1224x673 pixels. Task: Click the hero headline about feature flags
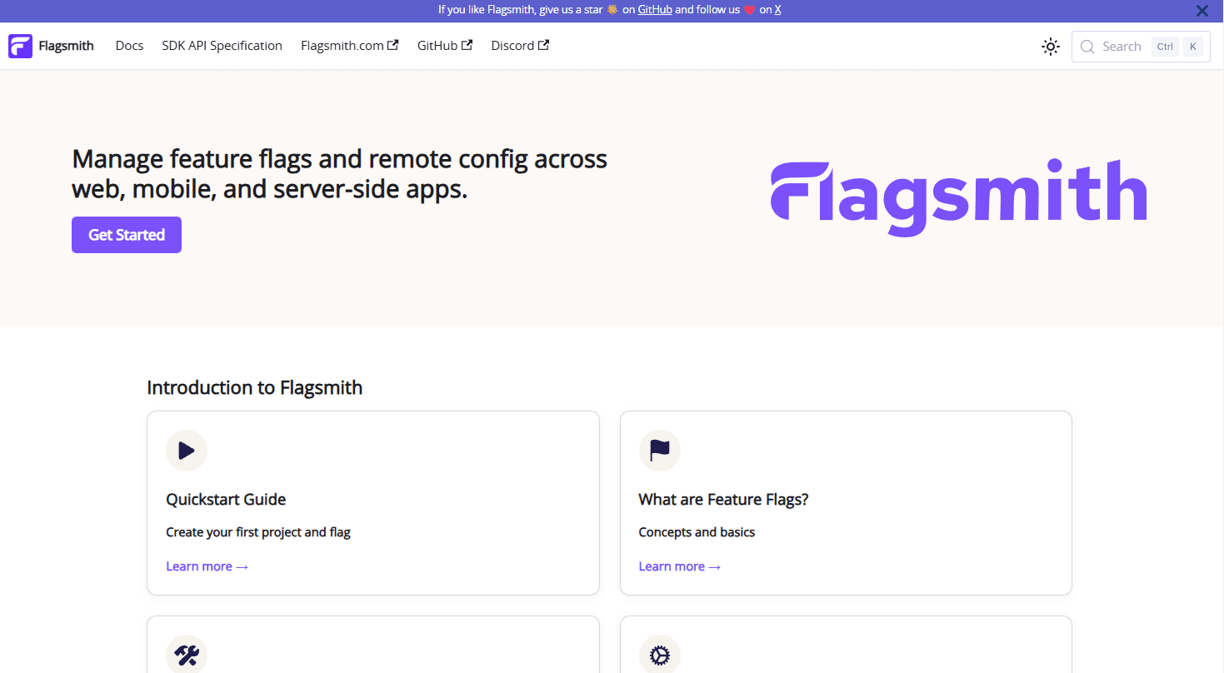pos(340,174)
